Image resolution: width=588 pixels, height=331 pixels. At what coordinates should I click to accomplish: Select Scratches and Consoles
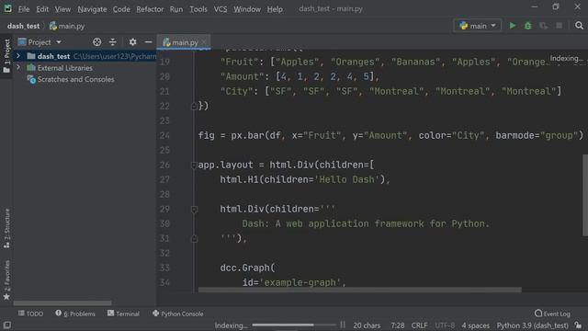point(75,79)
